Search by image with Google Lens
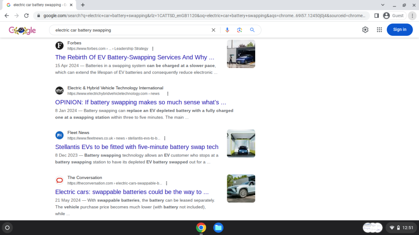Viewport: 419px width, 235px height. coord(239,30)
